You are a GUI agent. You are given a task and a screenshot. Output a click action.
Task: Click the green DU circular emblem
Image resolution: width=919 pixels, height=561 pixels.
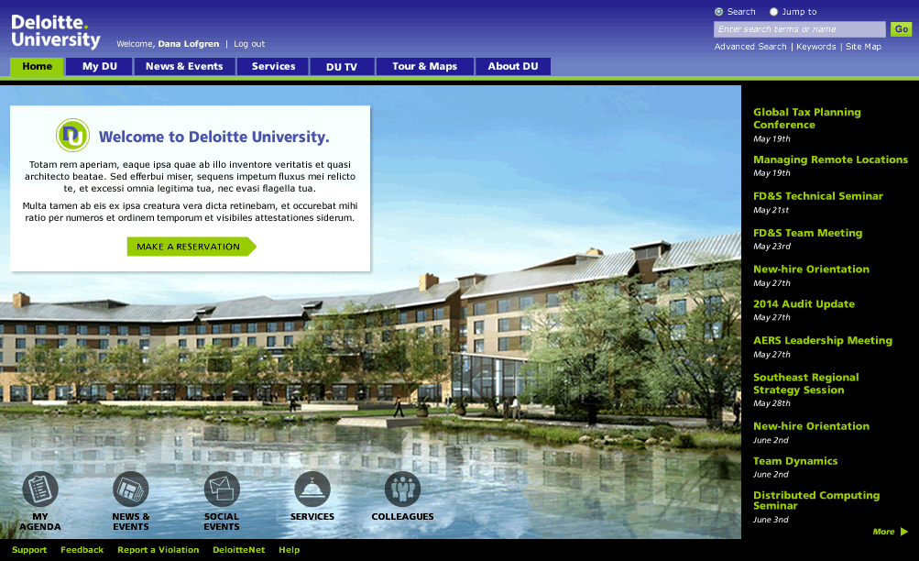pyautogui.click(x=72, y=136)
